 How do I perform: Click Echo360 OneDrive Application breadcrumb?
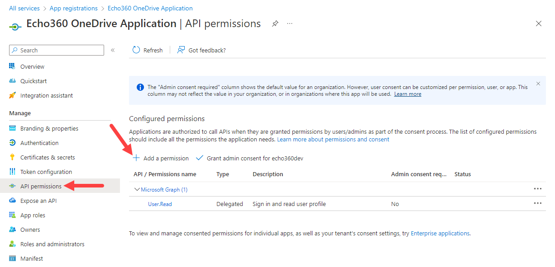point(150,8)
